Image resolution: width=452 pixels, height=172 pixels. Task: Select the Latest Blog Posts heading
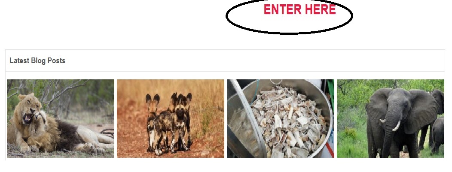click(x=37, y=60)
